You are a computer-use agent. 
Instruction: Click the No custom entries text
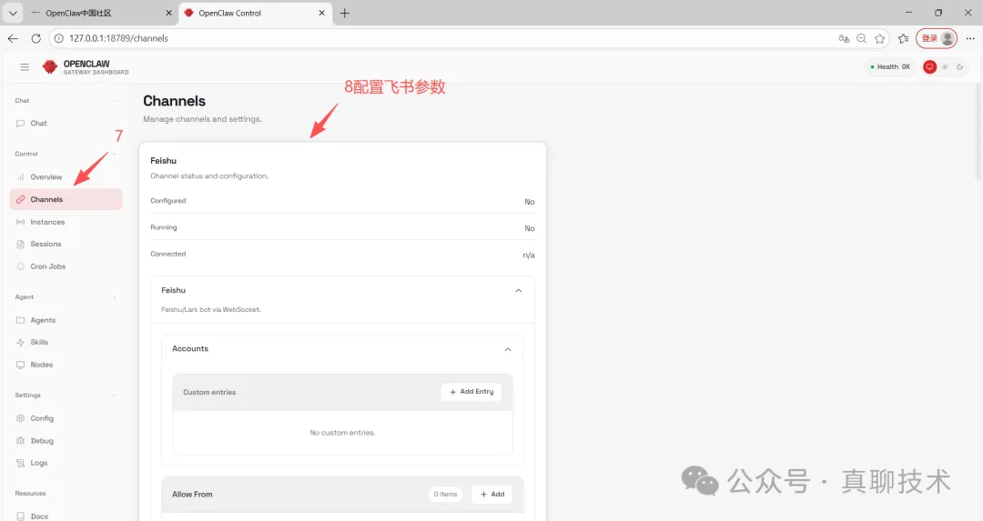click(342, 433)
